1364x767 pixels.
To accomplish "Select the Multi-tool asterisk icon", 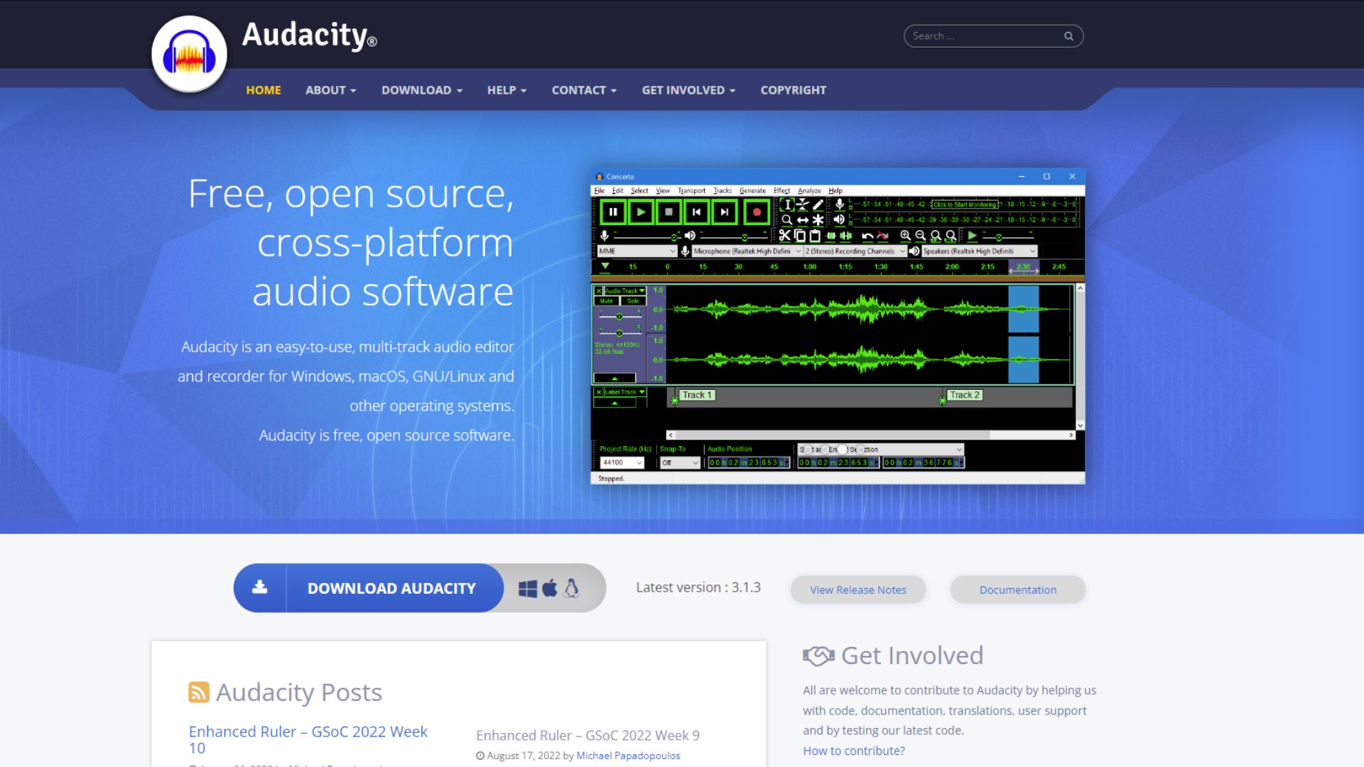I will 818,220.
